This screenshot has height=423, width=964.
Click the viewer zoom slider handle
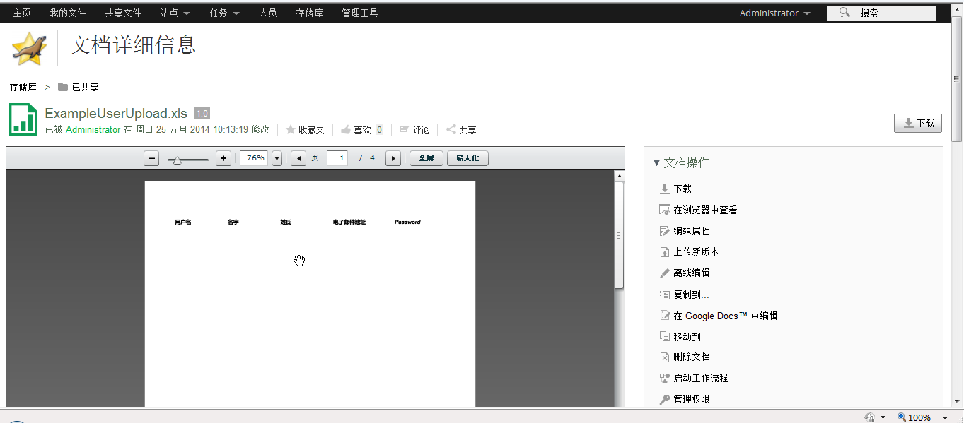pos(177,160)
